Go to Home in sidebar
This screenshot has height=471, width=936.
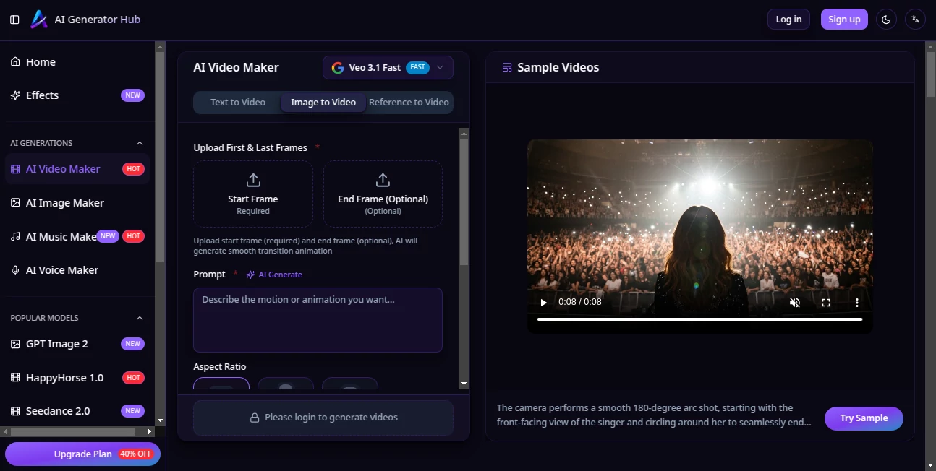[77, 62]
